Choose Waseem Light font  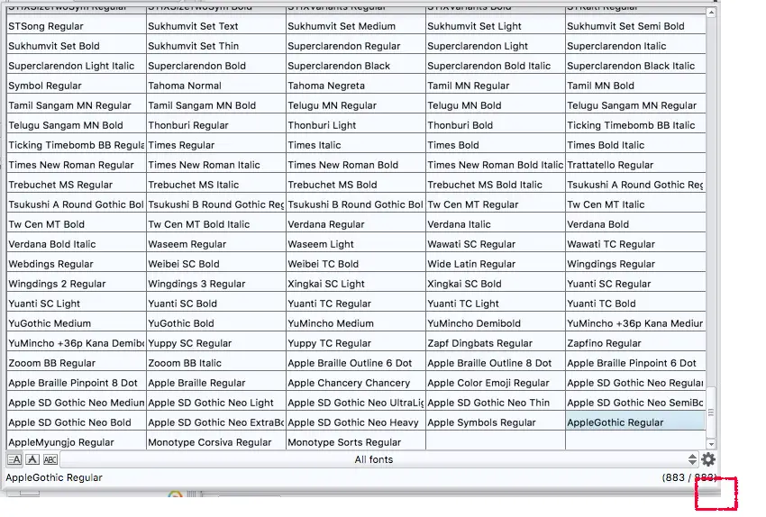(356, 244)
